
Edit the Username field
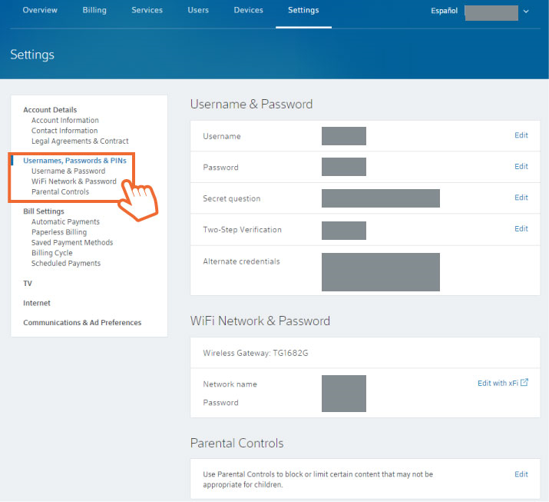(521, 135)
